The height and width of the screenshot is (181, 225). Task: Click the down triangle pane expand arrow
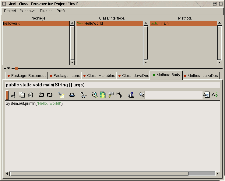pos(9,68)
